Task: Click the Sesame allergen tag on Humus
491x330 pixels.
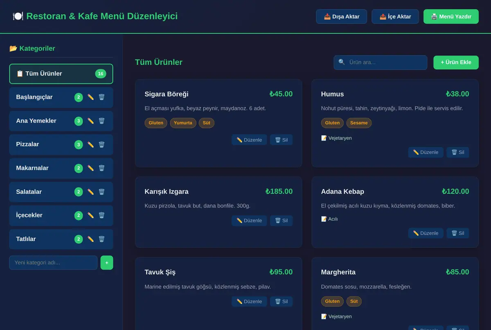Action: [359, 123]
